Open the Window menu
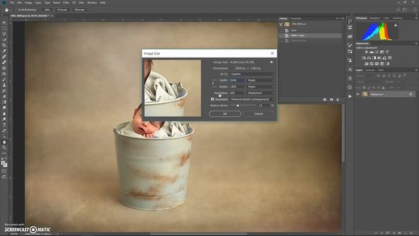 (x=92, y=3)
